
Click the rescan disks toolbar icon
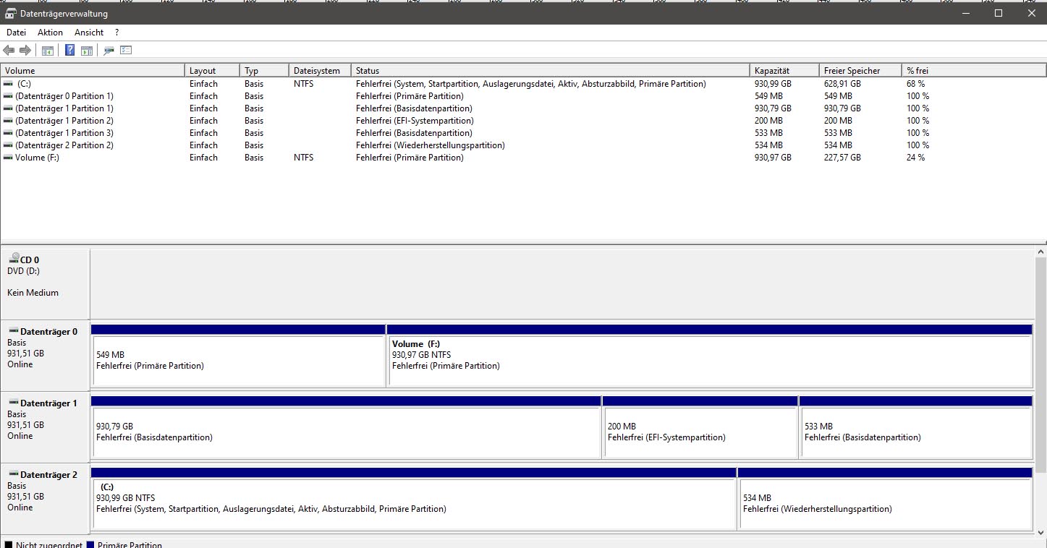109,51
